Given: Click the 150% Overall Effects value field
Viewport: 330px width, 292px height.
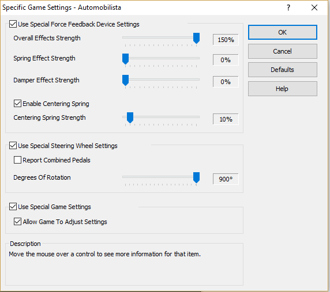Looking at the screenshot, I should point(226,40).
